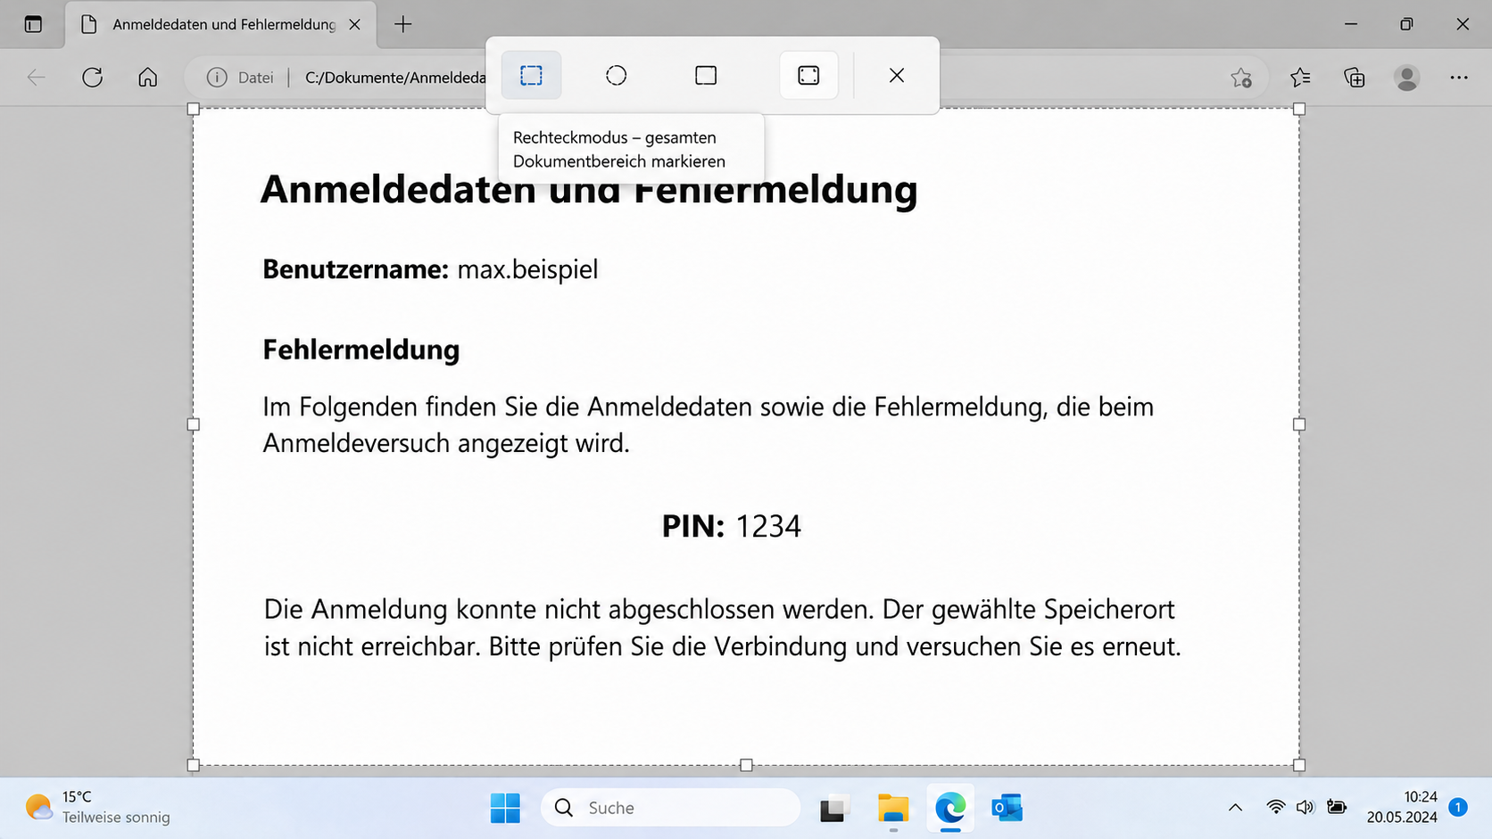Open the user profile menu
The image size is (1492, 839).
(1407, 78)
